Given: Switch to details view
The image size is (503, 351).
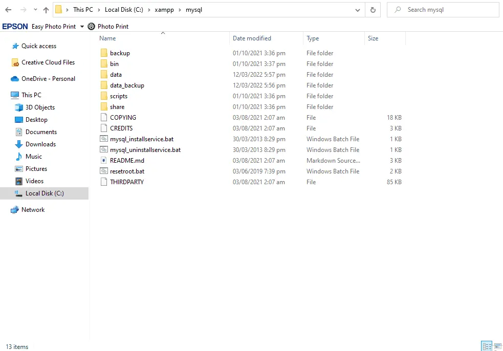Looking at the screenshot, I should (x=487, y=346).
